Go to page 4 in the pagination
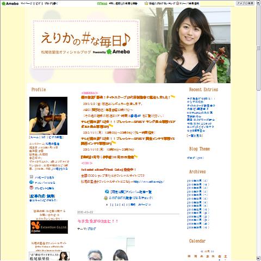This screenshot has width=261, height=261. tap(123, 204)
